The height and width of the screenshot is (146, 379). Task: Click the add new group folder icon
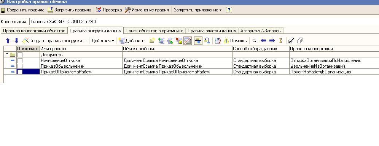[152, 41]
